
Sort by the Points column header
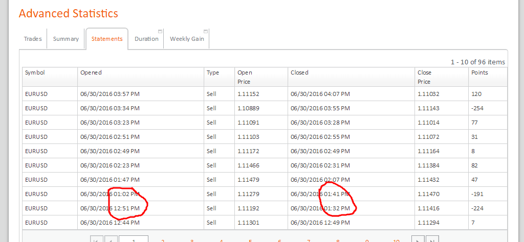(x=488, y=77)
